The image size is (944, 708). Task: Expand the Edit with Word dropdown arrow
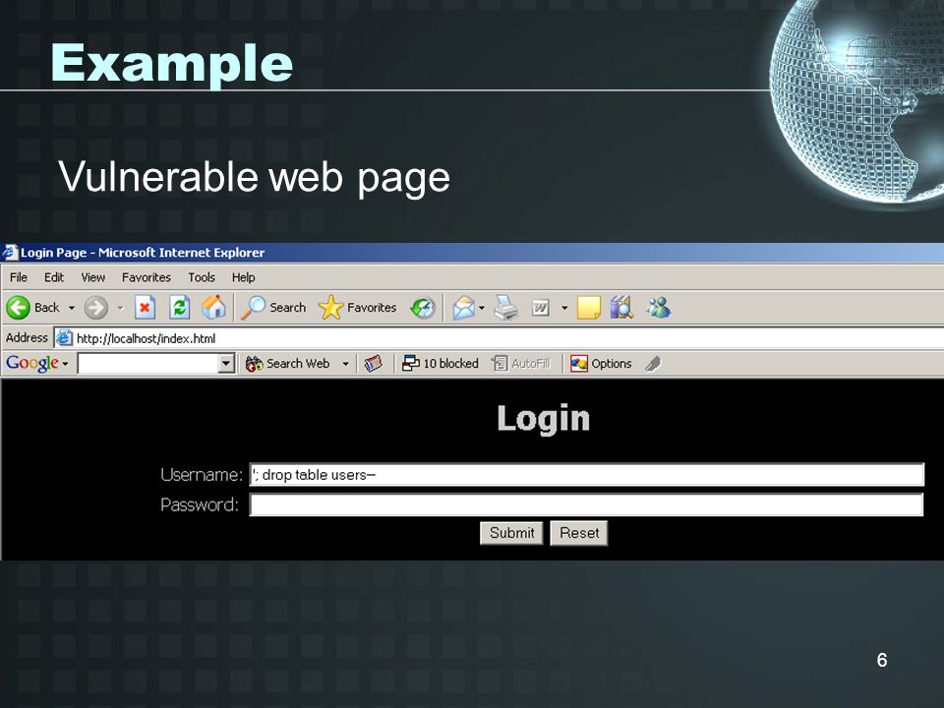(564, 308)
